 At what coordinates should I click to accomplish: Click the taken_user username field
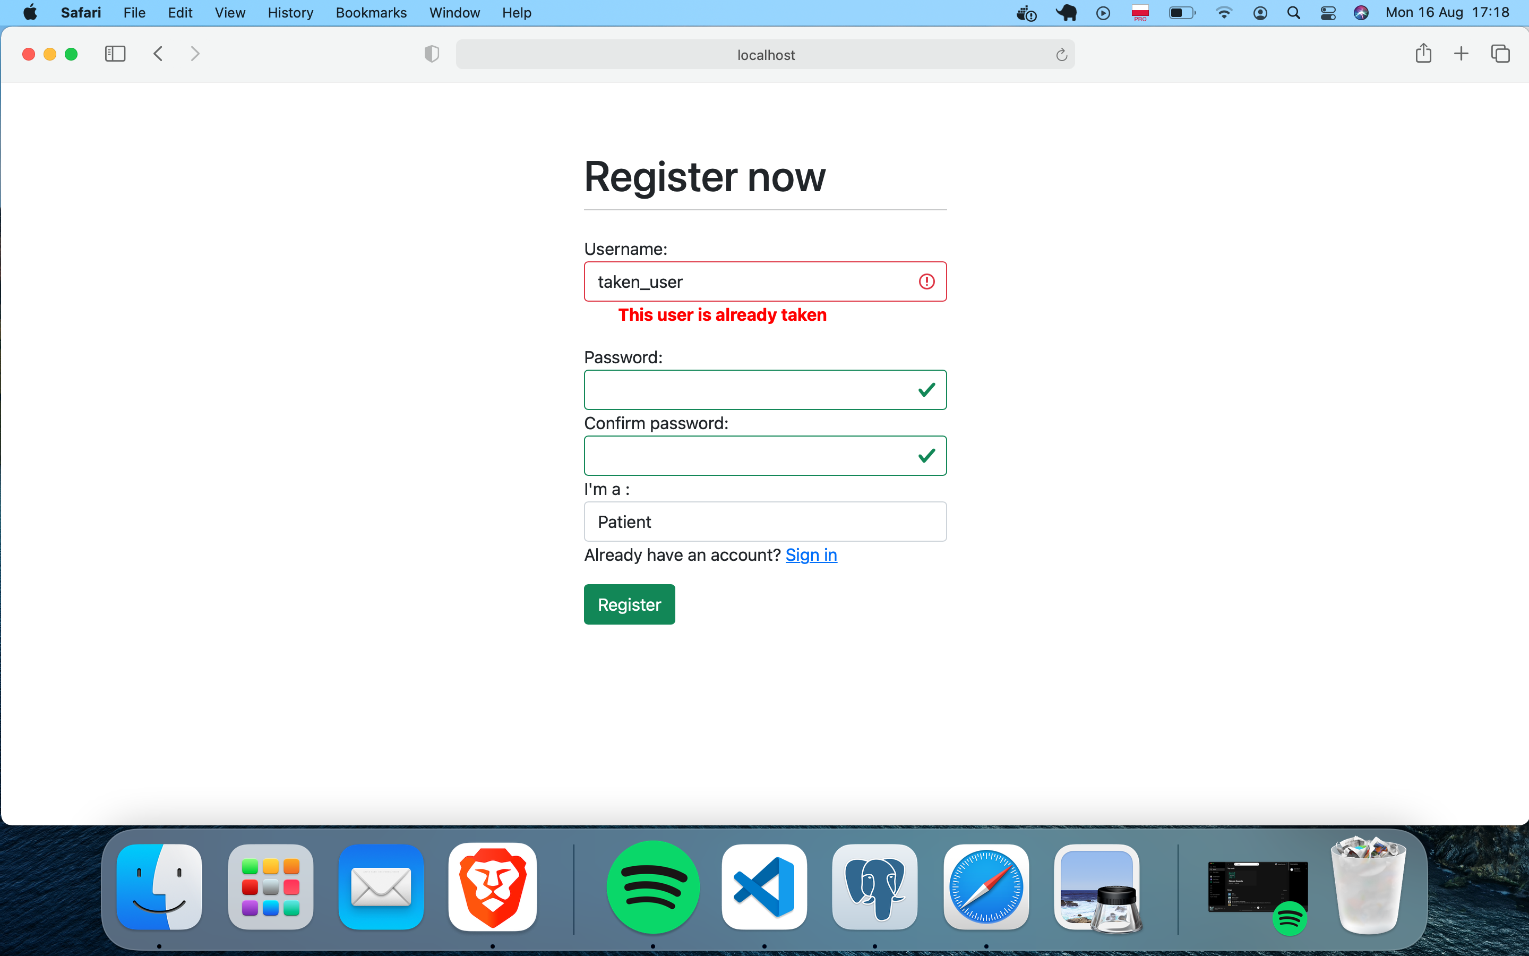tap(745, 281)
